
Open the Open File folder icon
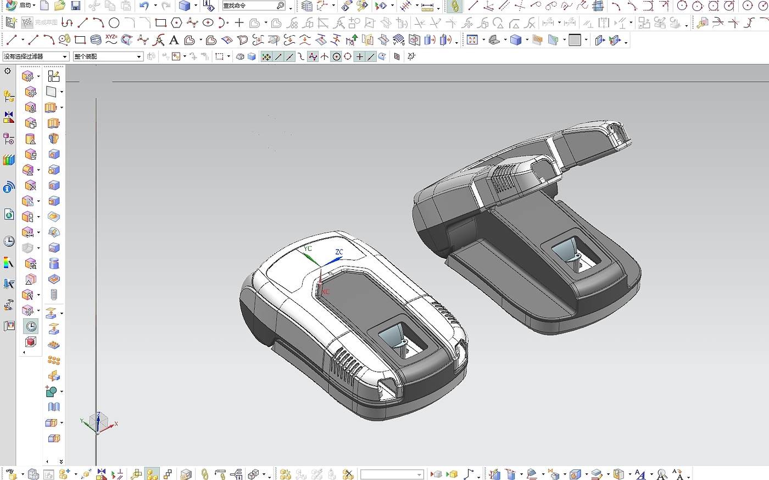click(x=60, y=6)
